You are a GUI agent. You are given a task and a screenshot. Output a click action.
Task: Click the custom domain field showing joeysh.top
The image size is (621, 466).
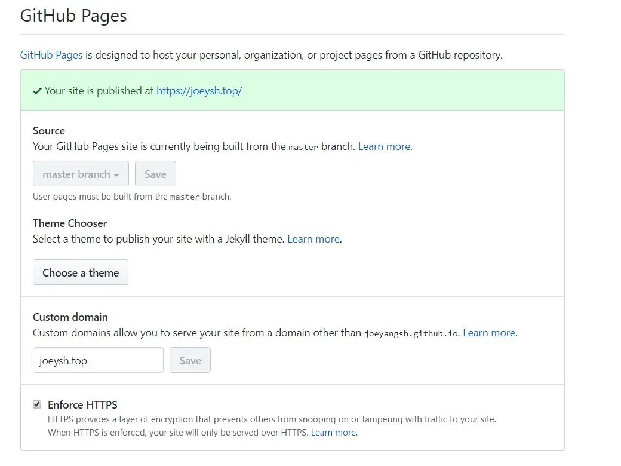[x=98, y=360]
